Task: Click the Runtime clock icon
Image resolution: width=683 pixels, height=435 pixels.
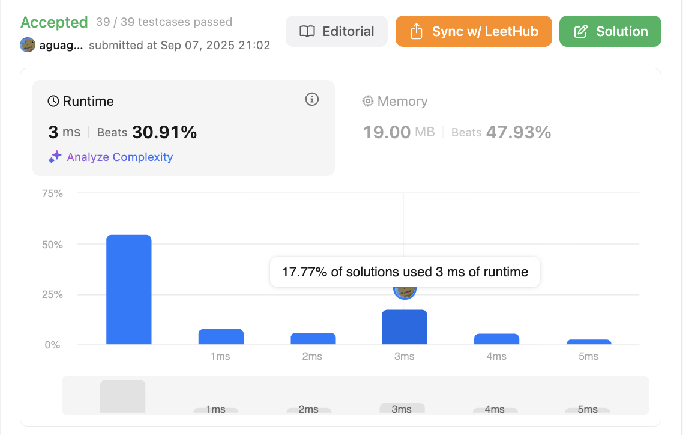Action: pyautogui.click(x=53, y=101)
